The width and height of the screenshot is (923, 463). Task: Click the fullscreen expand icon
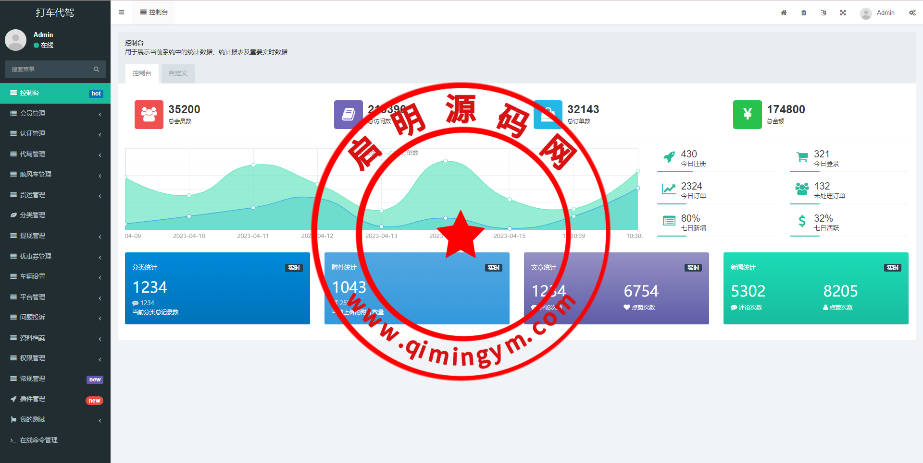(x=843, y=13)
